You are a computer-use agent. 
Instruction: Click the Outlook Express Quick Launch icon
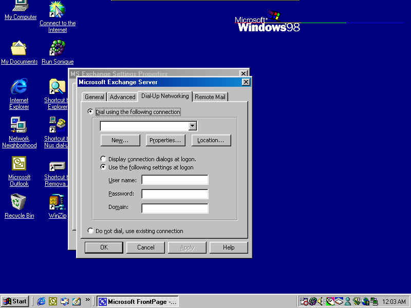point(65,301)
